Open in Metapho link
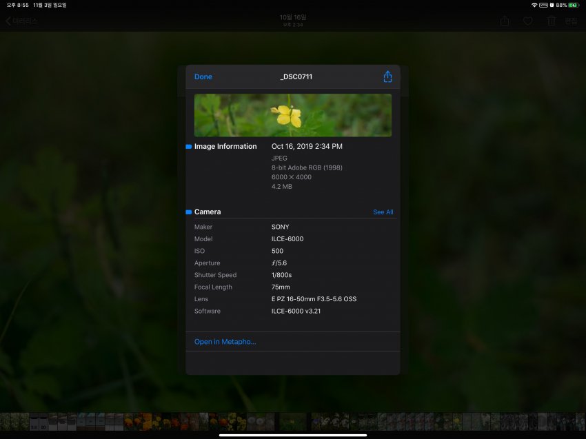 click(x=225, y=342)
